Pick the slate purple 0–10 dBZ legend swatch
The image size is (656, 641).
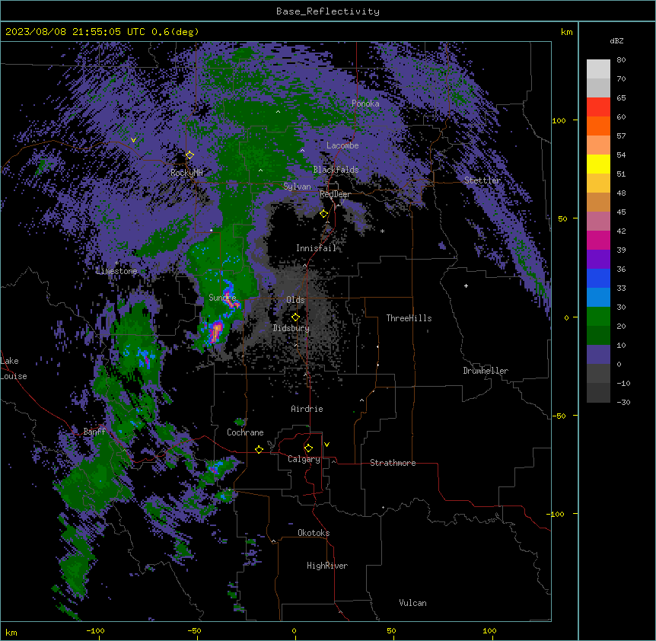pyautogui.click(x=598, y=355)
